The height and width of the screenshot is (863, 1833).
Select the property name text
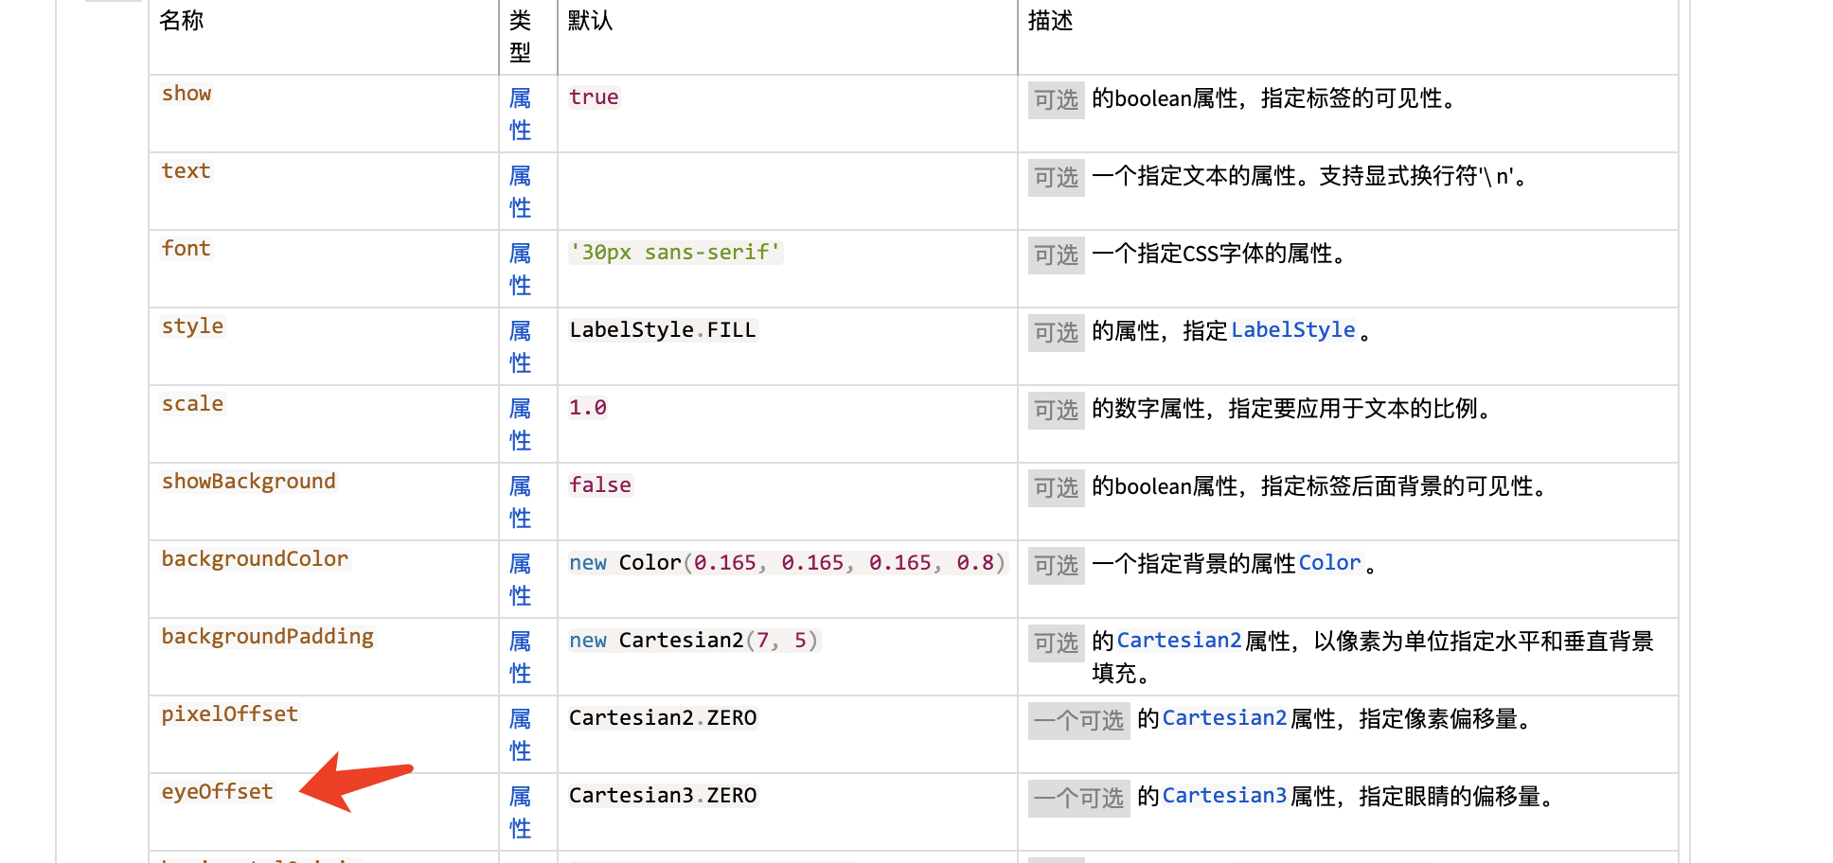coord(186,171)
